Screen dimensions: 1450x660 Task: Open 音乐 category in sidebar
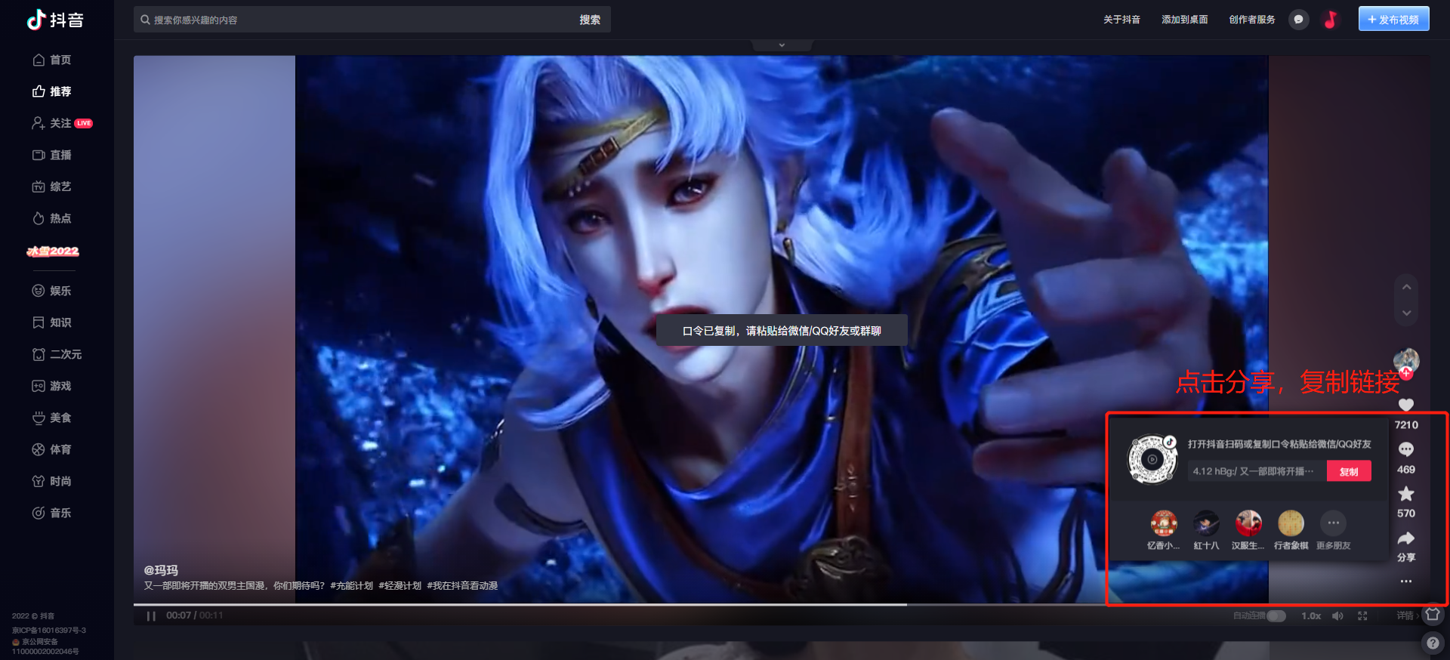52,513
